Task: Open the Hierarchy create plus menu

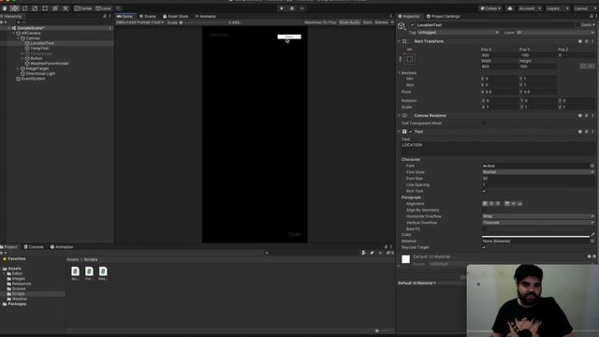Action: tap(3, 22)
